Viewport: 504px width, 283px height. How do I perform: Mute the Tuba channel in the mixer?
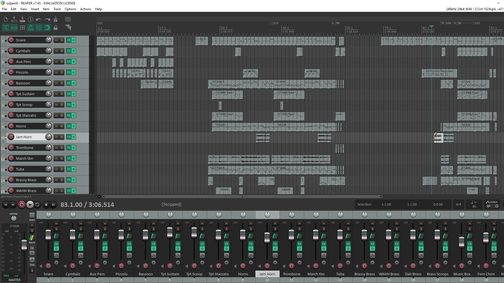pyautogui.click(x=348, y=223)
